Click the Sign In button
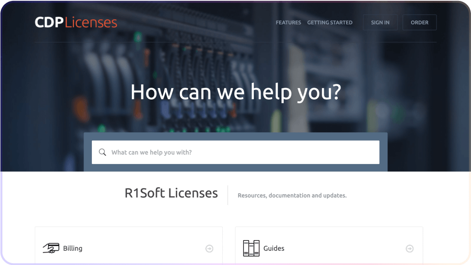 [380, 23]
